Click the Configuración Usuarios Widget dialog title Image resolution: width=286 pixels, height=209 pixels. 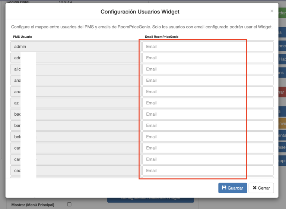click(x=140, y=12)
